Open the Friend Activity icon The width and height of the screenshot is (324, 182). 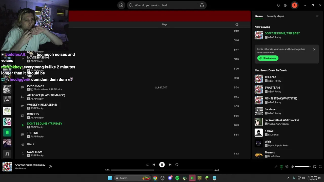click(x=285, y=5)
